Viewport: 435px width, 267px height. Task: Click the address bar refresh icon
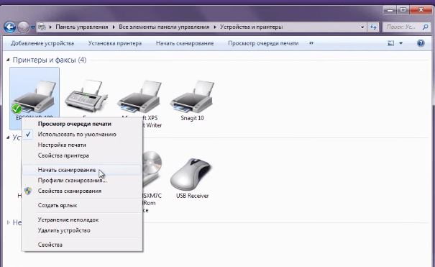[373, 27]
